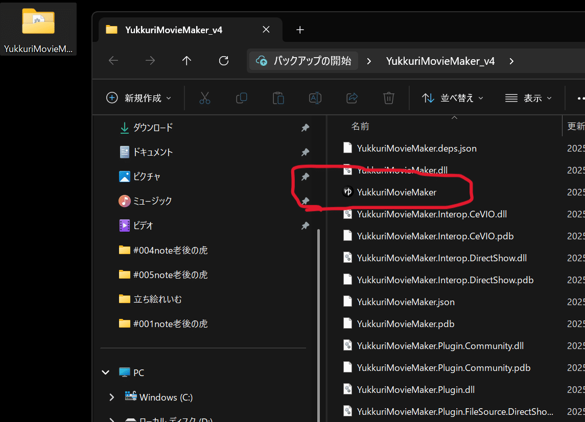Select YukkuriMovieMaker.Plugin.dll file

pos(415,390)
